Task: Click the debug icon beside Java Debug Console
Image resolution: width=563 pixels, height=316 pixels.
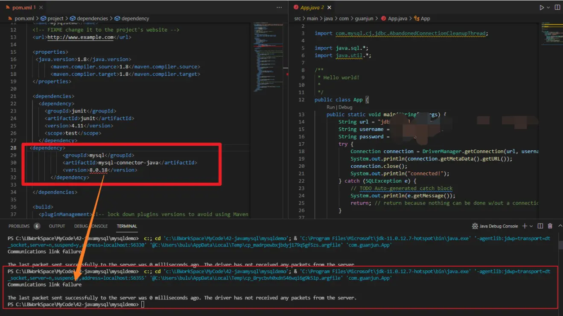Action: (x=475, y=226)
